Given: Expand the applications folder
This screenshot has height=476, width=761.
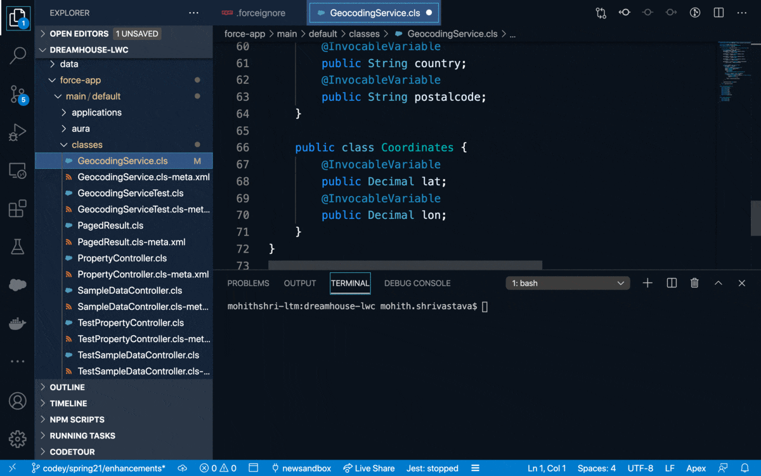Looking at the screenshot, I should [124, 112].
